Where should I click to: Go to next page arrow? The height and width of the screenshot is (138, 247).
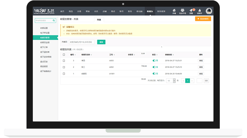tap(192, 81)
